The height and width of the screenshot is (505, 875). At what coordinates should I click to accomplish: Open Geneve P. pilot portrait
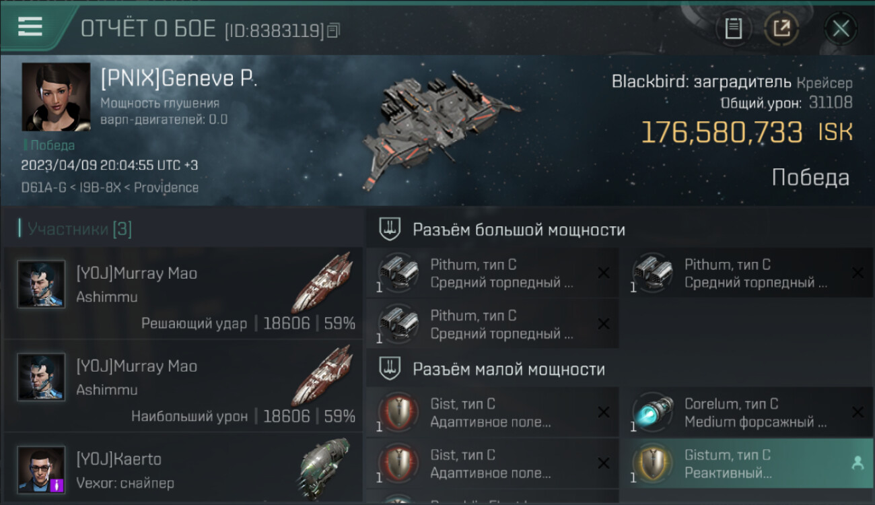[x=56, y=97]
